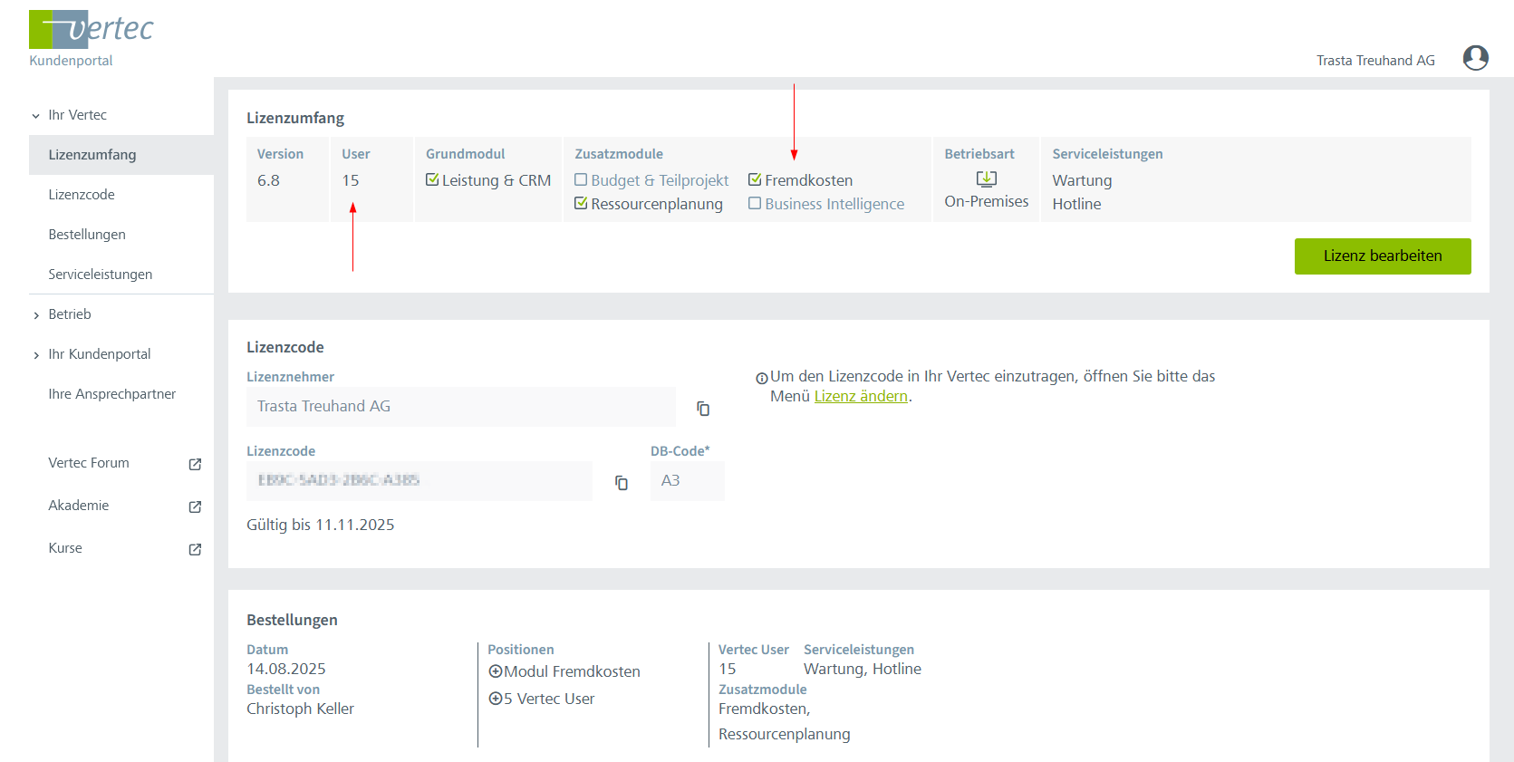The height and width of the screenshot is (762, 1514).
Task: Click the Positionen column label
Action: tap(521, 650)
